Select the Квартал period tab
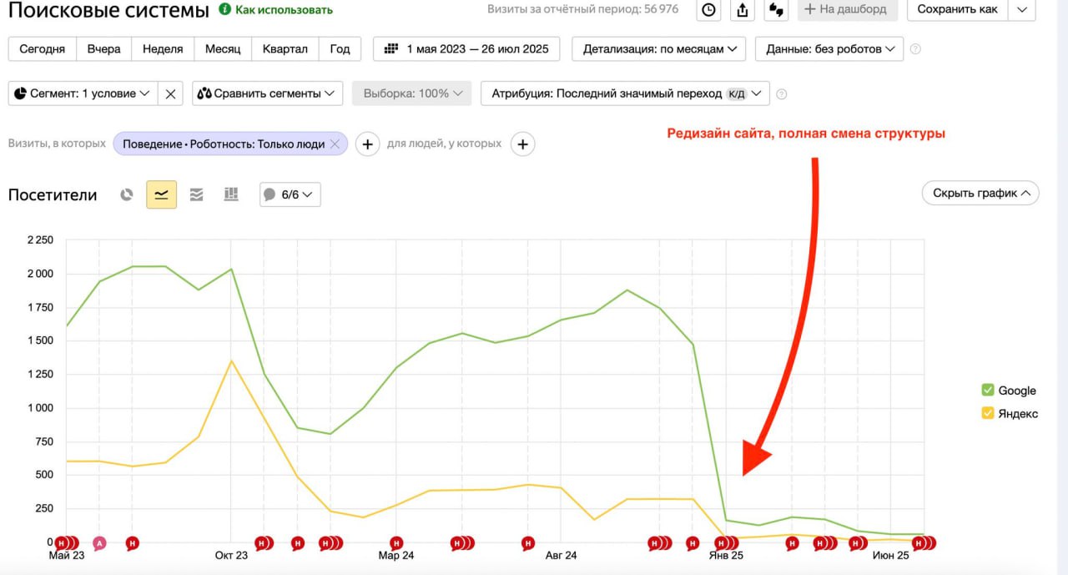Image resolution: width=1068 pixels, height=575 pixels. click(x=285, y=48)
